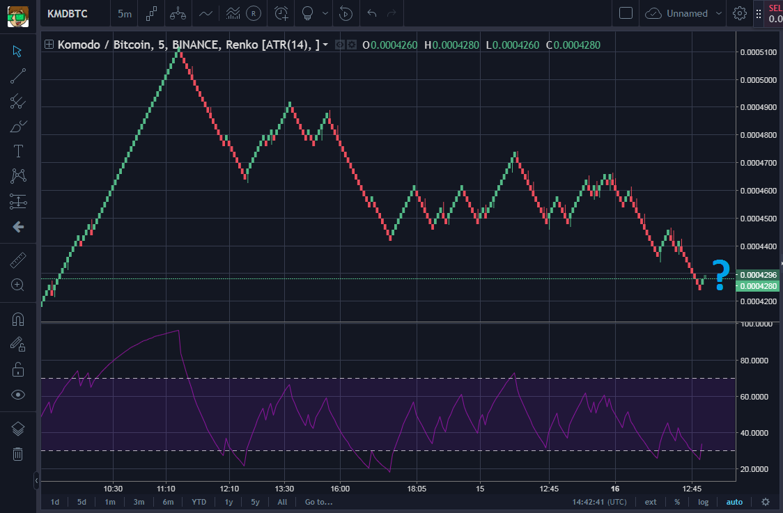Toggle lock all drawing tools
The width and height of the screenshot is (783, 513).
coord(17,370)
